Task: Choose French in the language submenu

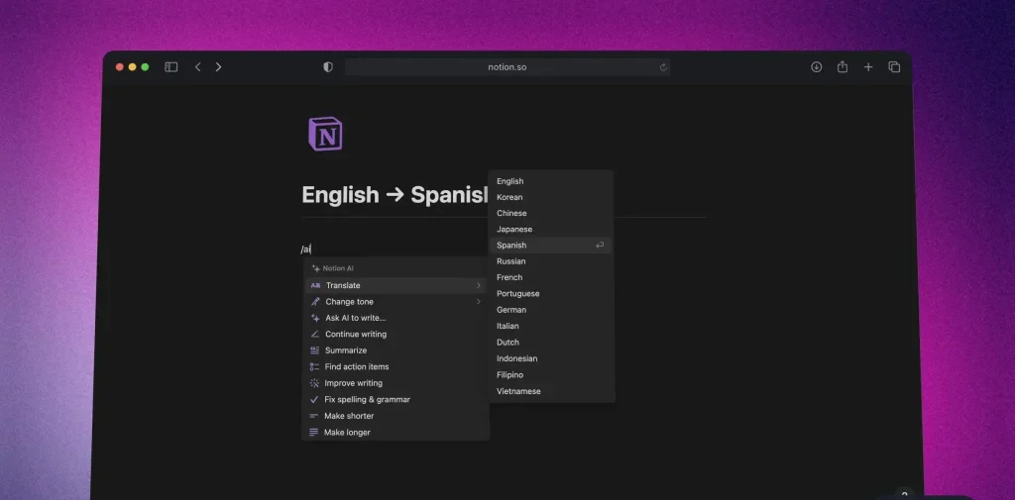Action: tap(509, 277)
